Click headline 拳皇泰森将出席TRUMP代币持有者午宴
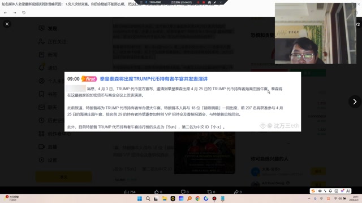This screenshot has width=362, height=203. pyautogui.click(x=153, y=79)
